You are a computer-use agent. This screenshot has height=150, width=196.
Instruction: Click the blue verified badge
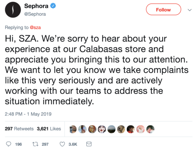tap(53, 6)
